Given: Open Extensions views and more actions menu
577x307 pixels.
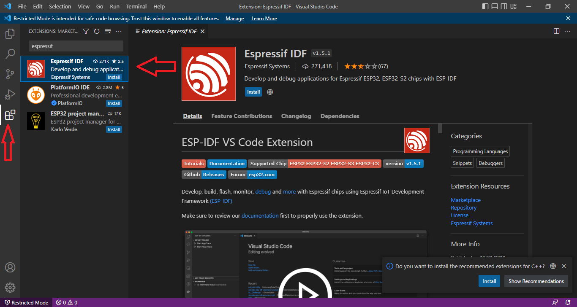Looking at the screenshot, I should [119, 31].
